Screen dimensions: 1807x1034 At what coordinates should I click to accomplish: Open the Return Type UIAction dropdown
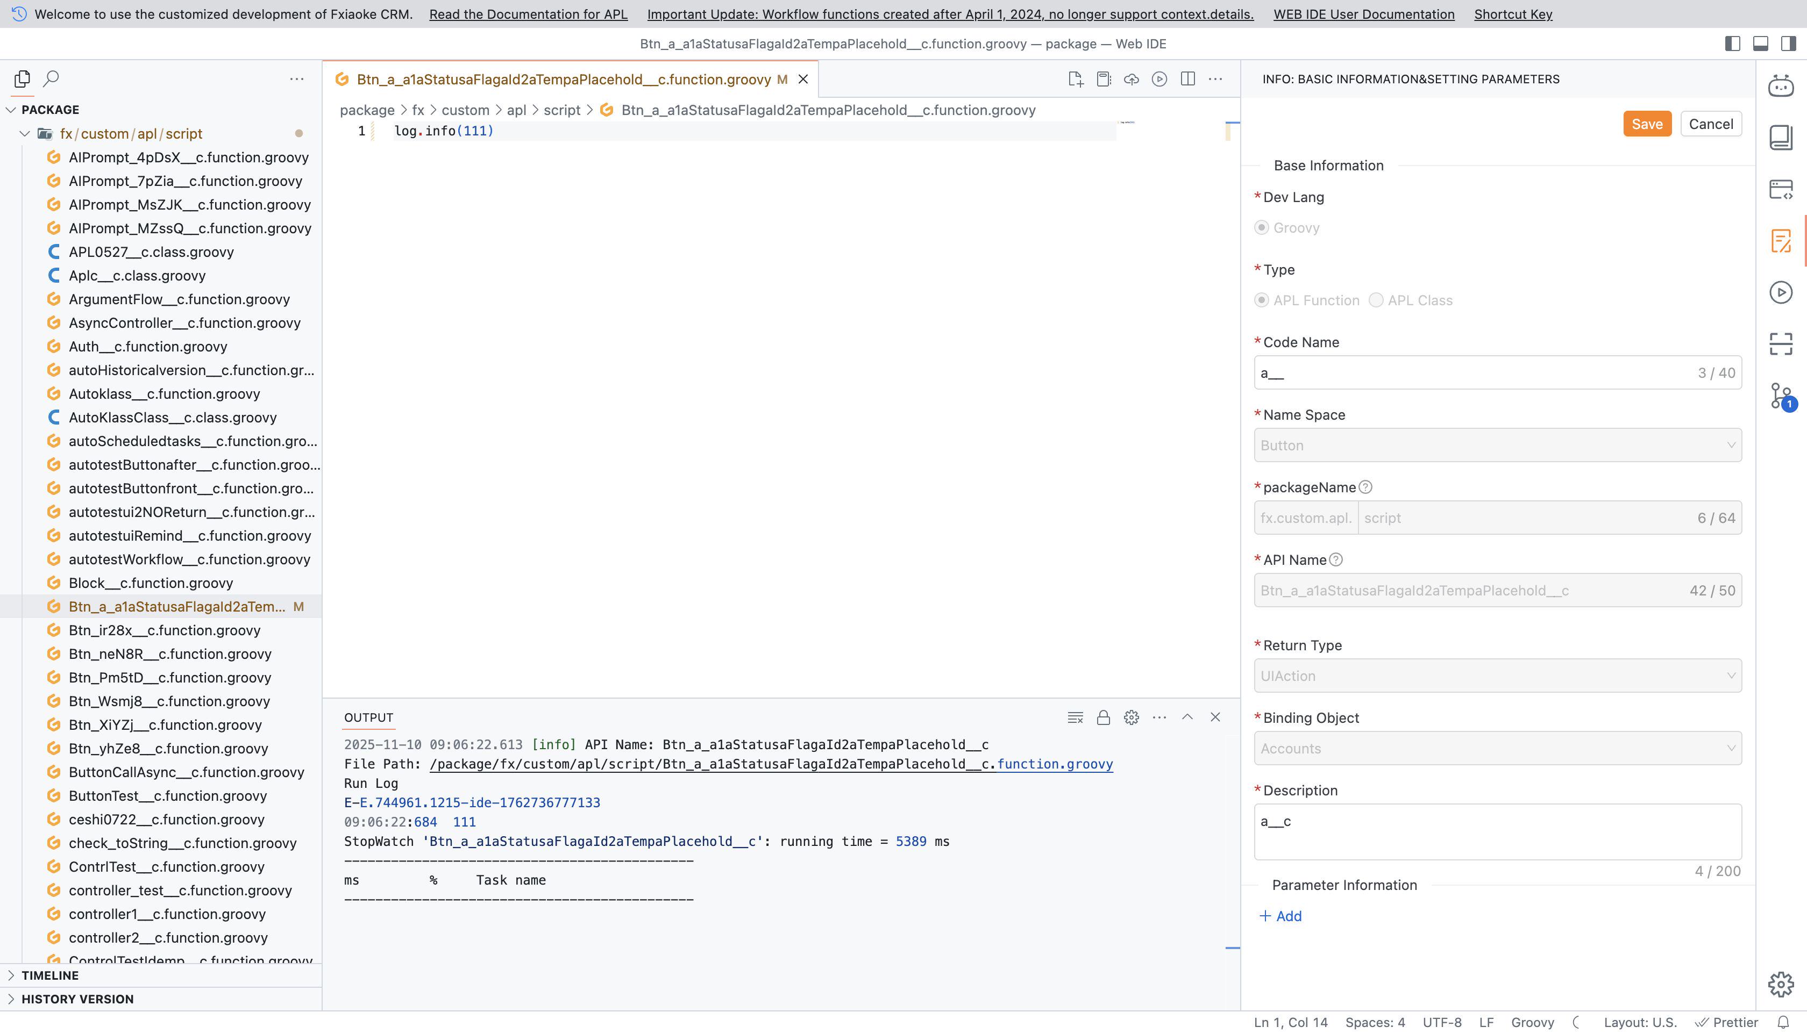[x=1497, y=676]
